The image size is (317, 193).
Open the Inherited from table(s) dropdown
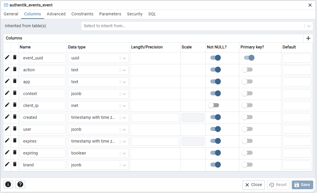(197, 26)
